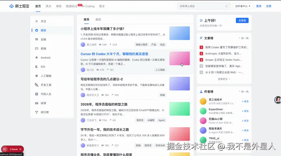Click pink thumbnail of Cursor 转 Codex article
The image size is (281, 156).
click(179, 58)
